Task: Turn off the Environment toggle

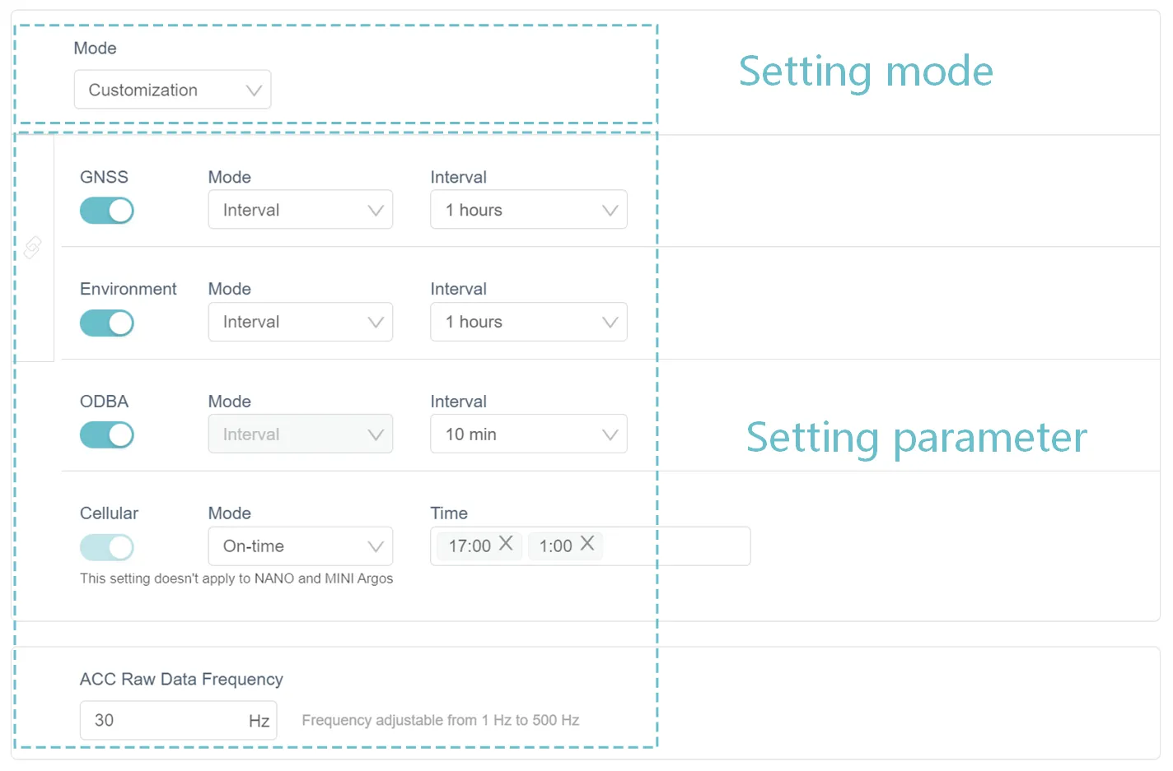Action: [106, 323]
